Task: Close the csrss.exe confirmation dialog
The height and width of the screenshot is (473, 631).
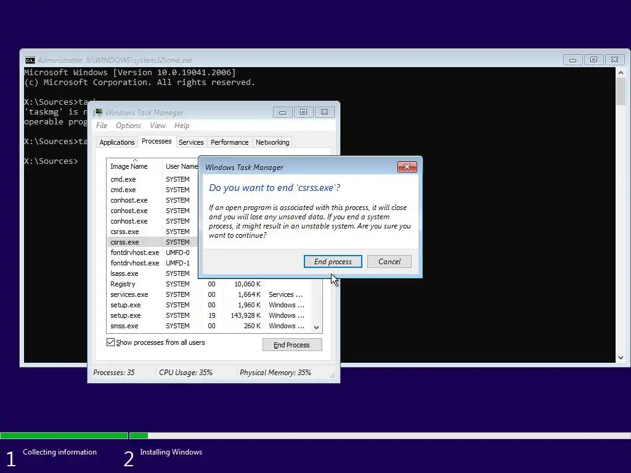Action: (407, 167)
